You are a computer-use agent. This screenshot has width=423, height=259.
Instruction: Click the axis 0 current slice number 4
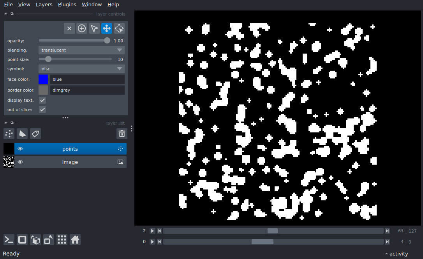pos(402,242)
